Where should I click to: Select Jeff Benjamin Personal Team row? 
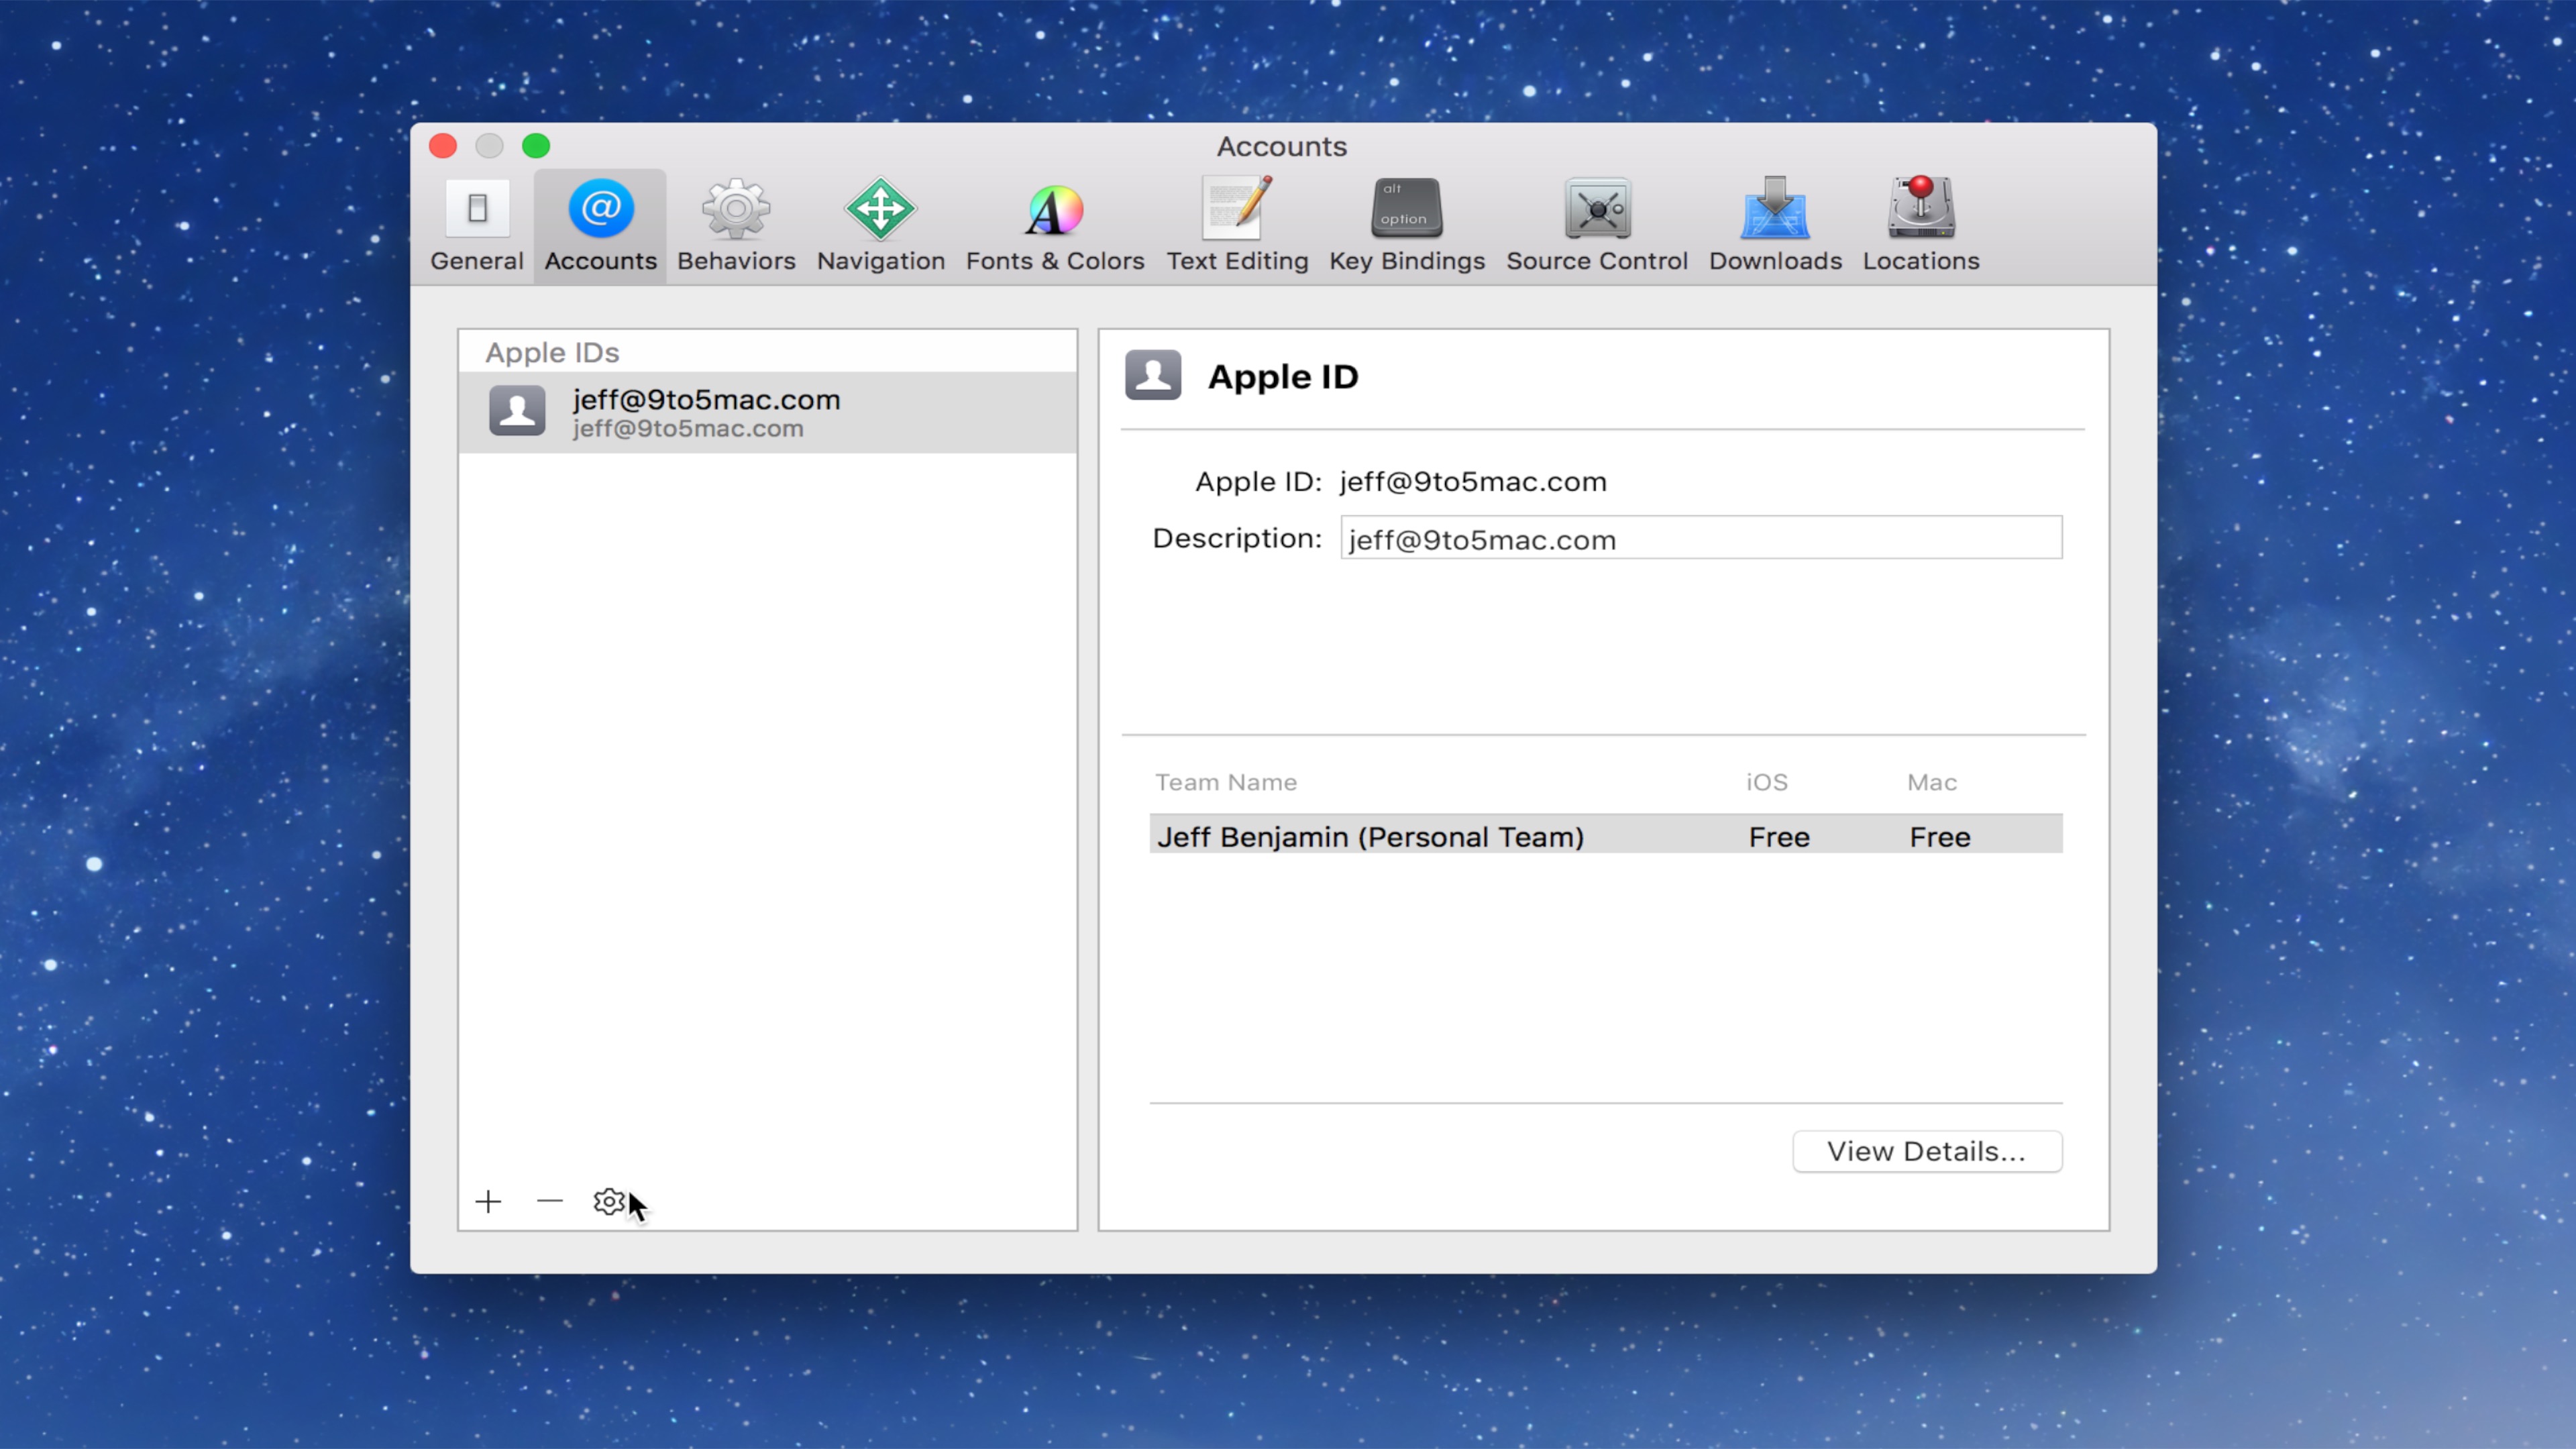coord(1601,835)
